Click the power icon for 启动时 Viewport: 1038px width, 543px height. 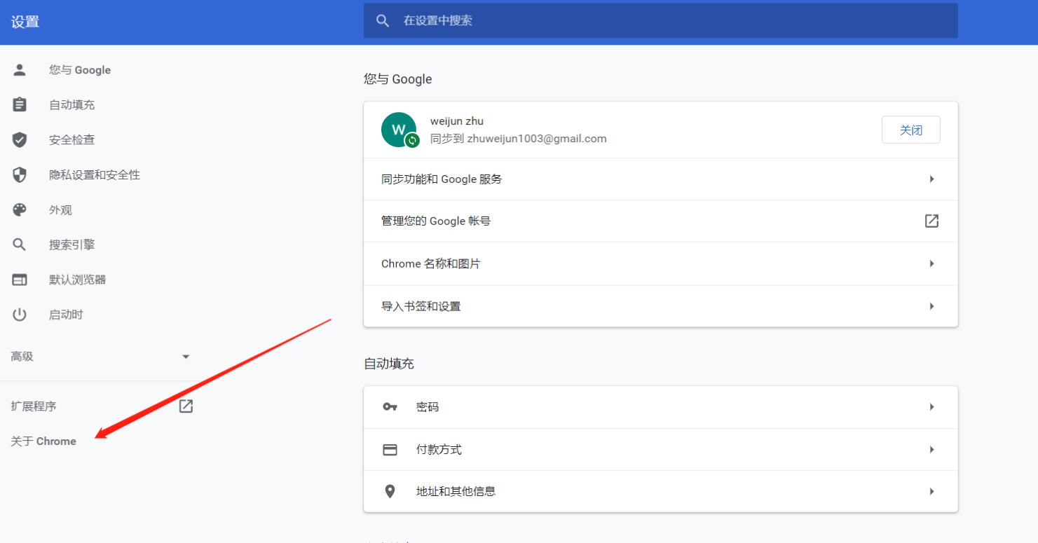pyautogui.click(x=20, y=315)
